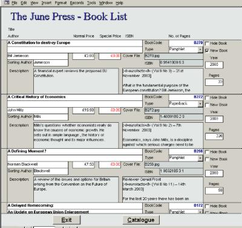The image size is (242, 228).
Task: Click author field Norman Blackwell
Action: (38, 164)
